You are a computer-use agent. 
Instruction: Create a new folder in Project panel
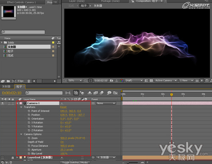coord(8,81)
